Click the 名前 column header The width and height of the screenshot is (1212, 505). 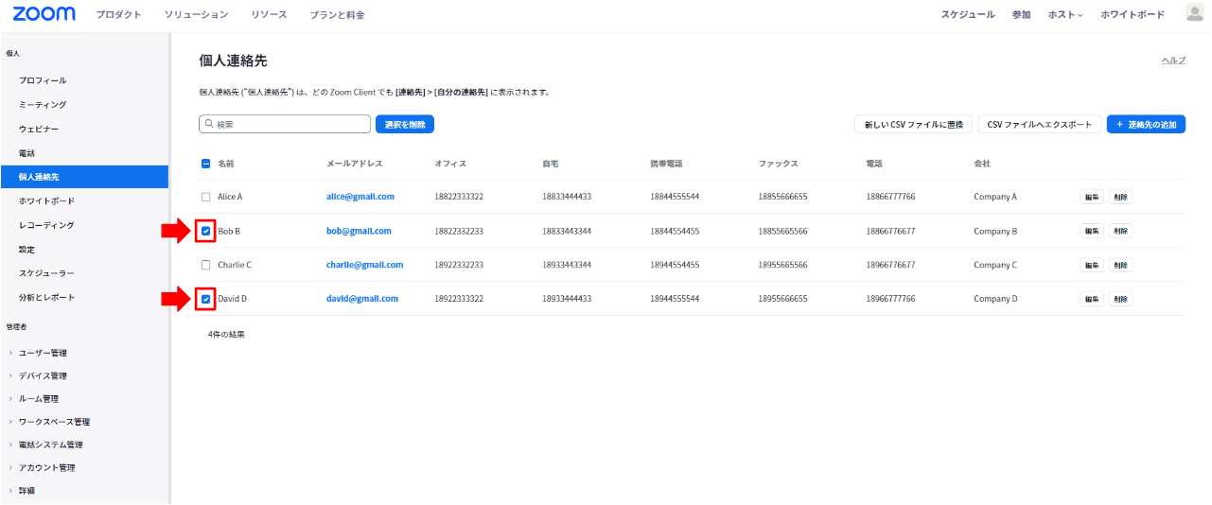point(225,164)
